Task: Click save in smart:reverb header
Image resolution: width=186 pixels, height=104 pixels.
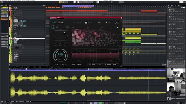Action: tap(110, 23)
